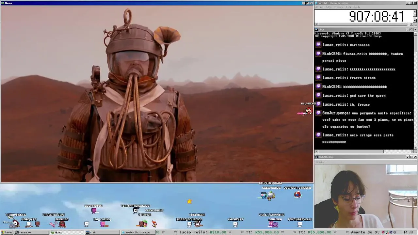This screenshot has height=235, width=418.
Task: Click the Notepad horizontal scroll right arrow
Action: click(x=411, y=24)
